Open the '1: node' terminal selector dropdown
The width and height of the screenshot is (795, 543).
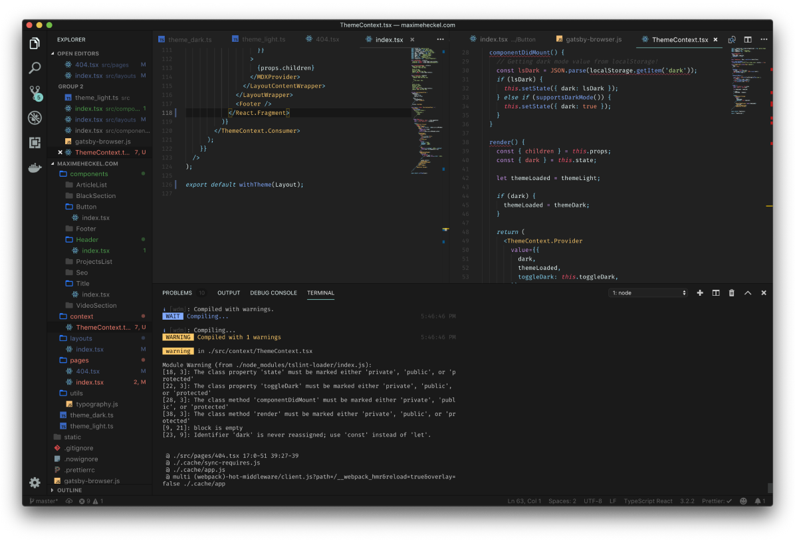(x=648, y=292)
